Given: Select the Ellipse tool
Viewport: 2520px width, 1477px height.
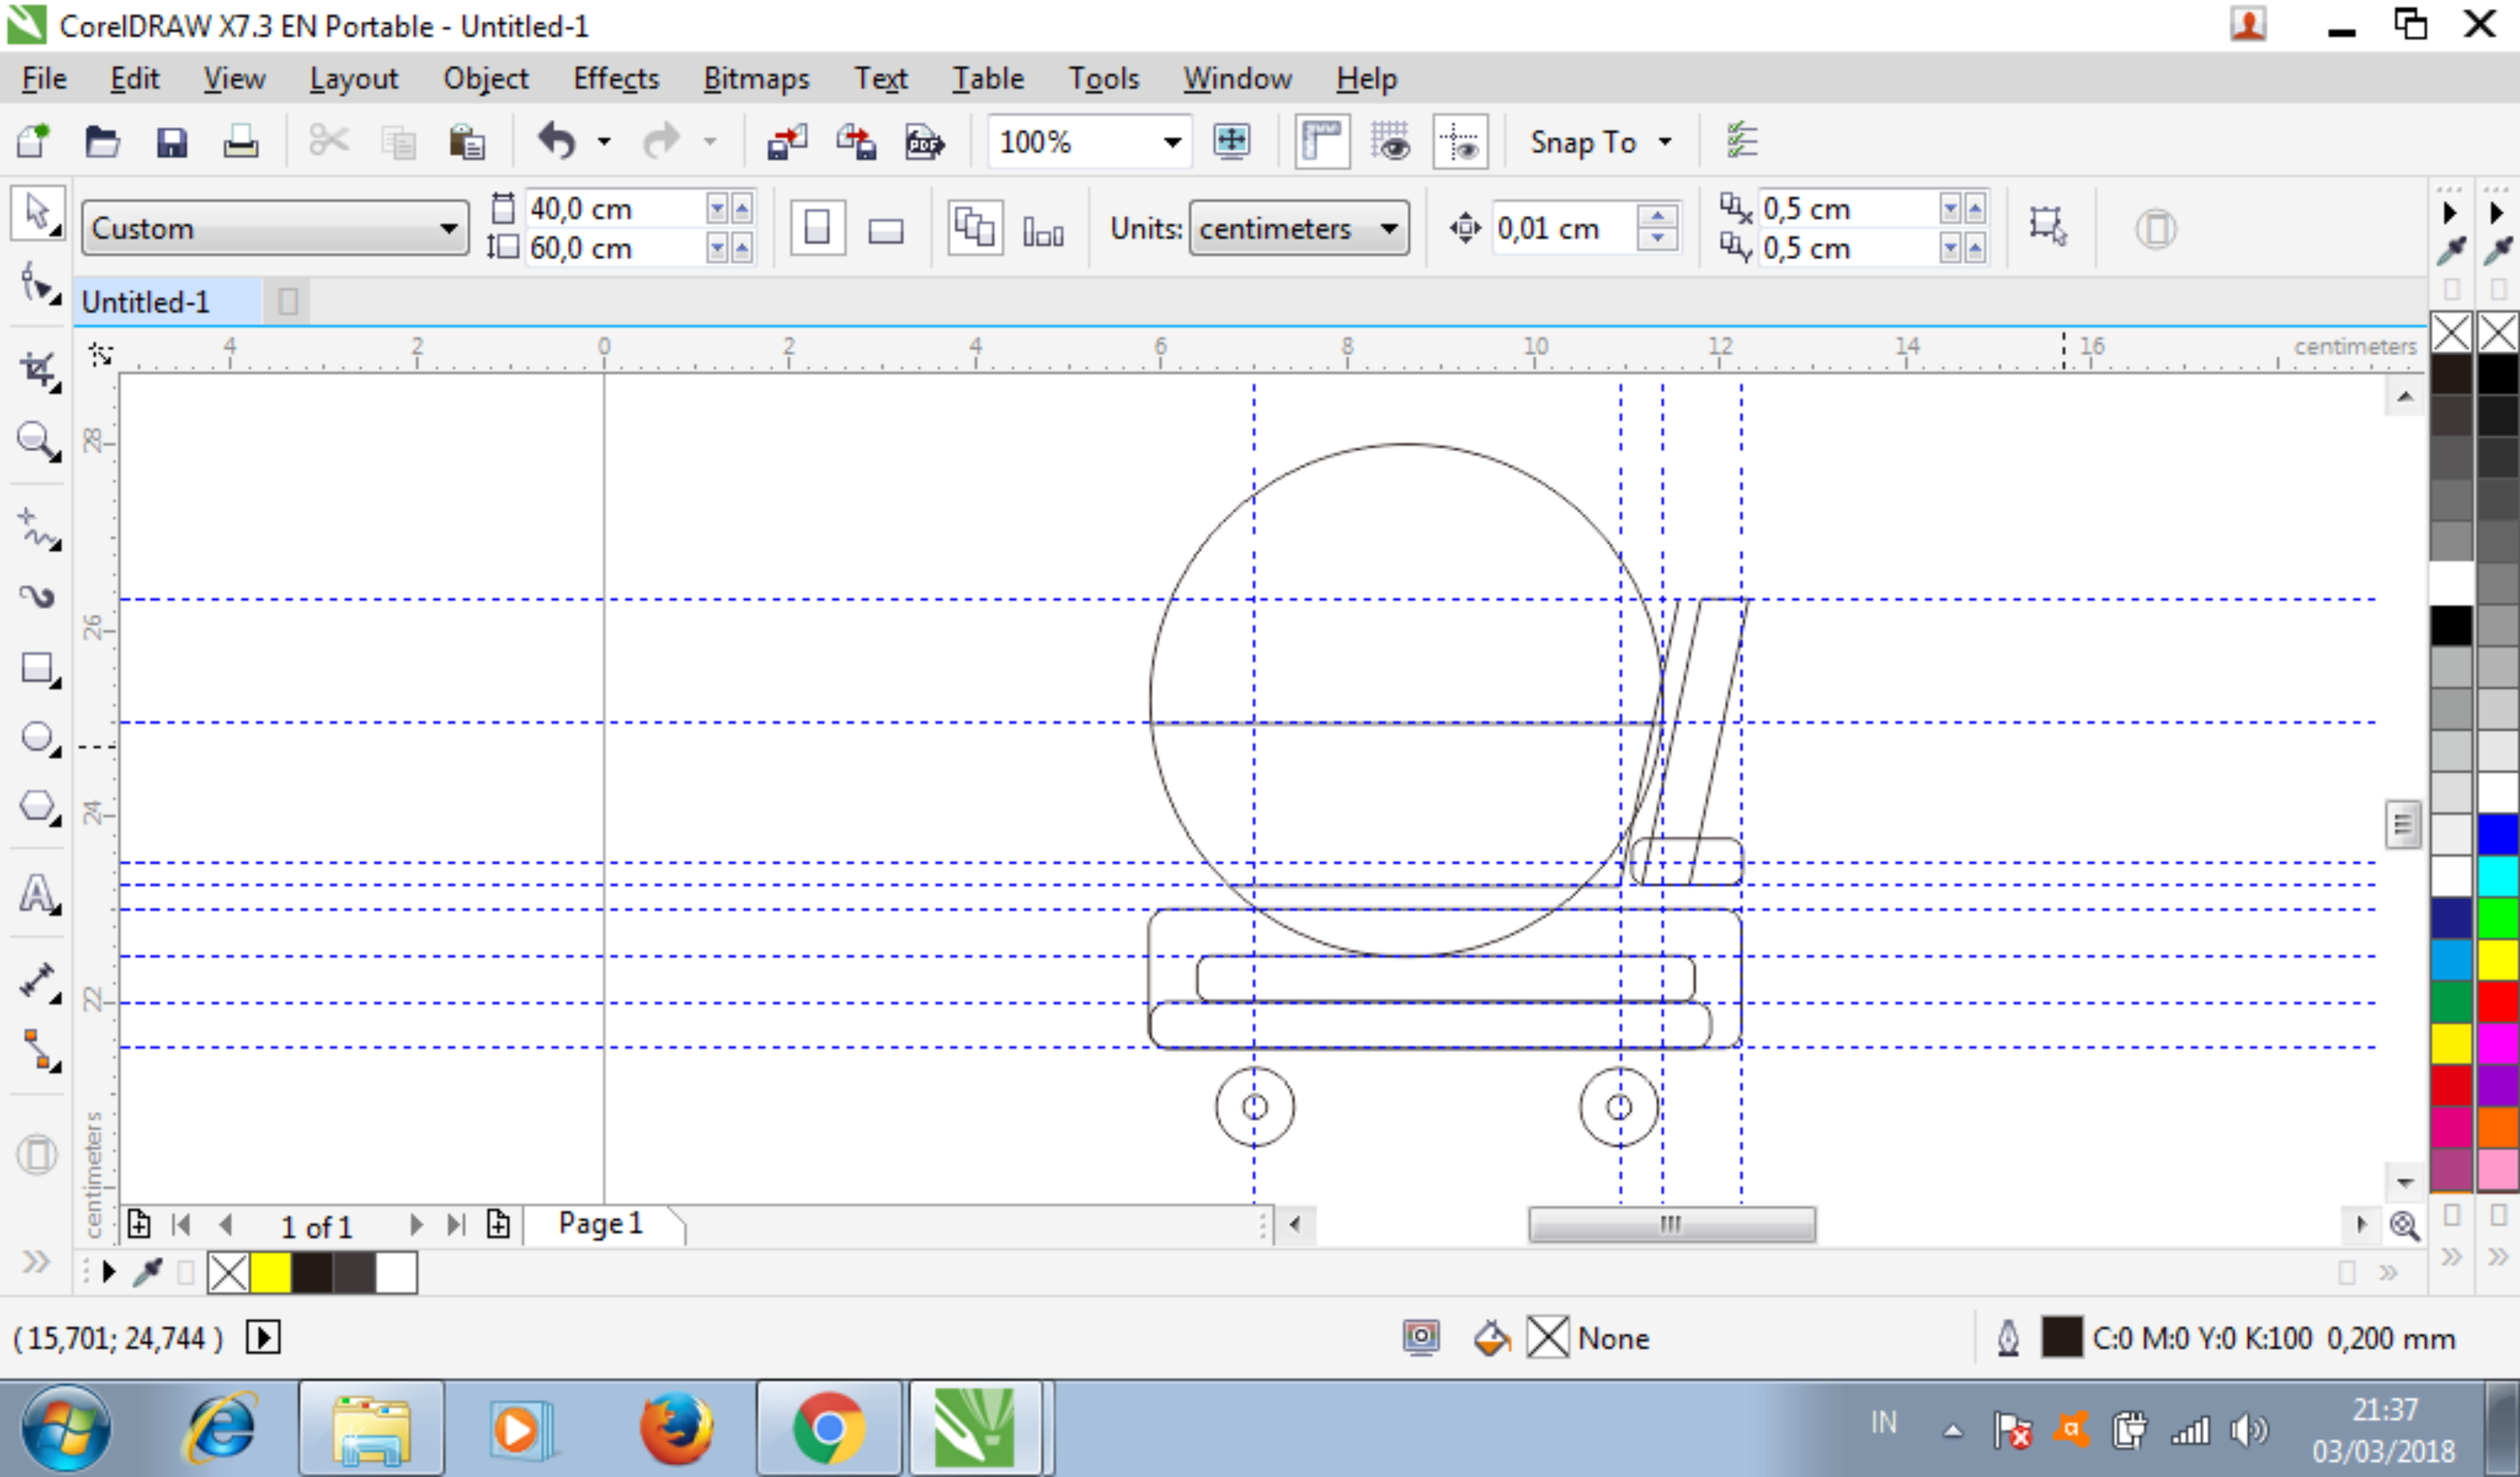Looking at the screenshot, I should [37, 738].
